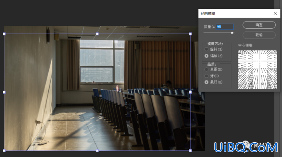282x157 pixels.
Task: Click the top-right transform handle
Action: [x=190, y=34]
